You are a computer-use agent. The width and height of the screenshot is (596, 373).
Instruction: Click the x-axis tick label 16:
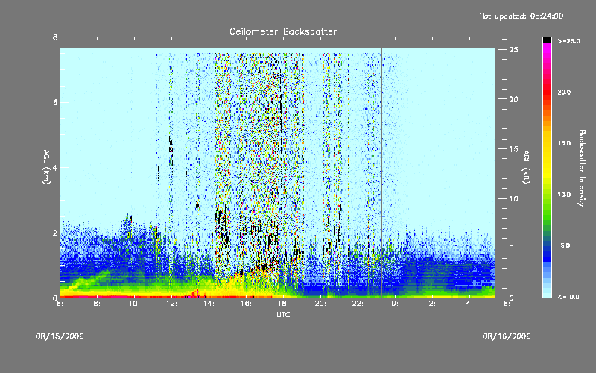click(246, 304)
